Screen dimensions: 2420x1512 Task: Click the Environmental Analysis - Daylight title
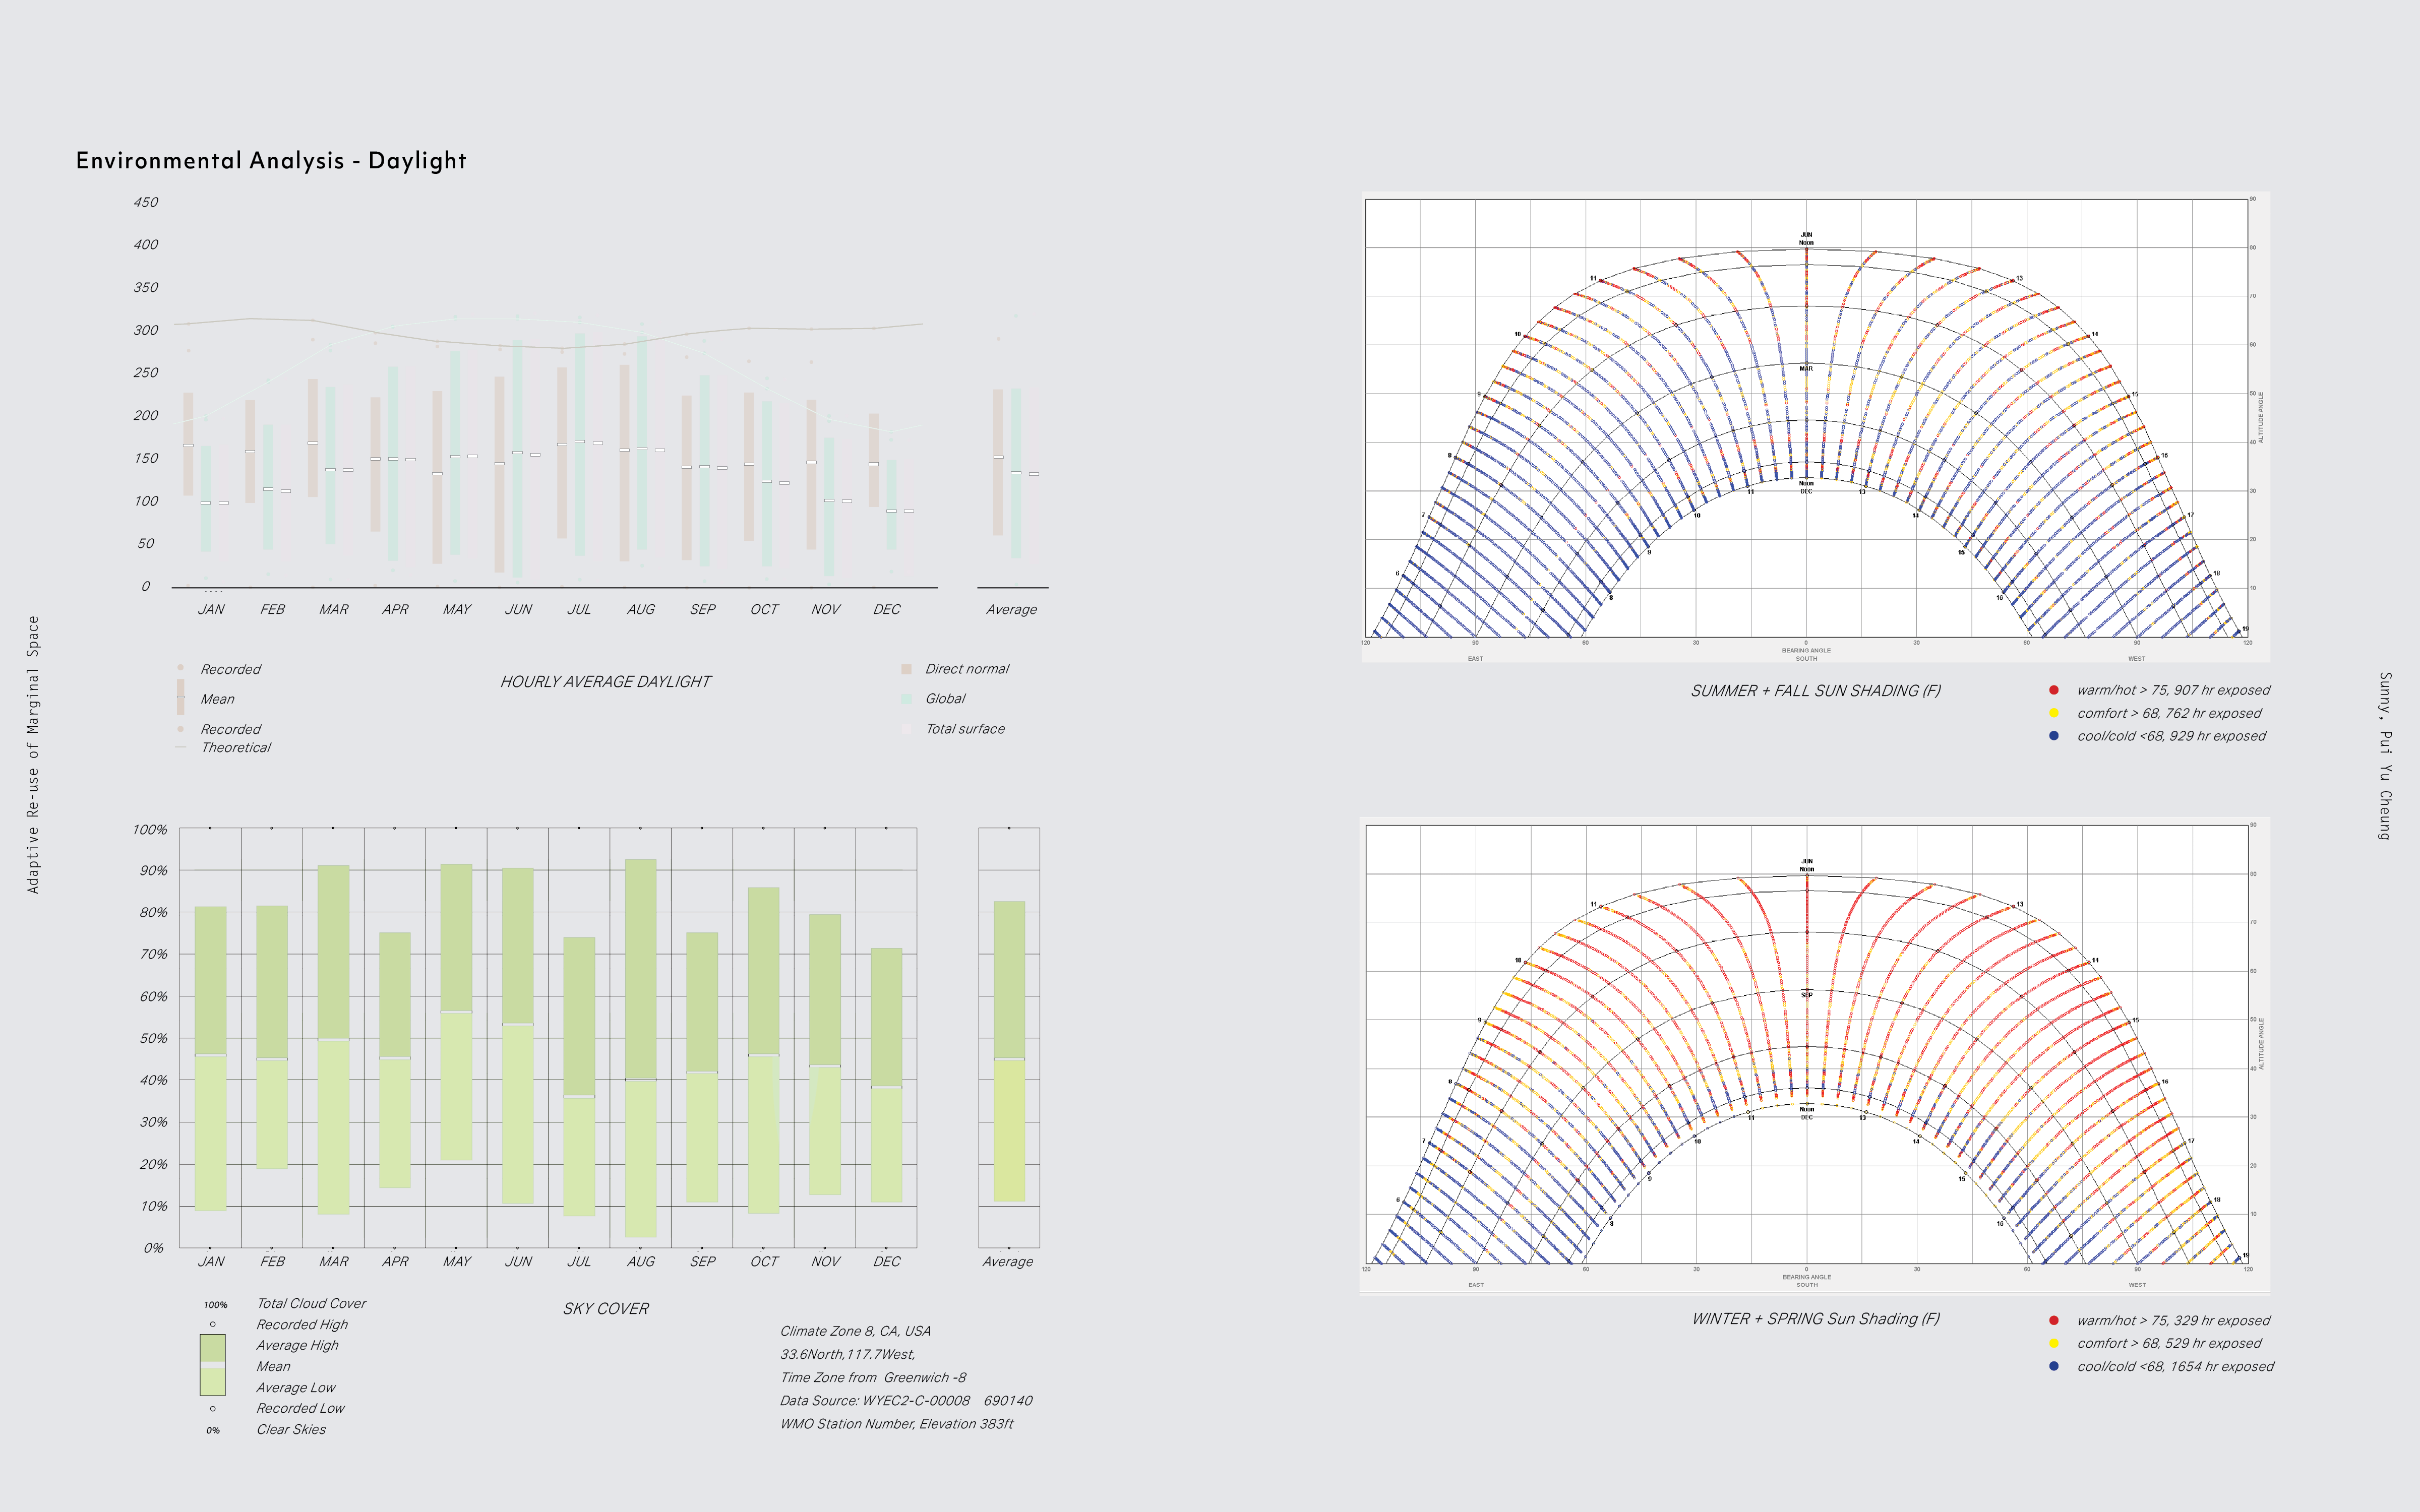271,160
